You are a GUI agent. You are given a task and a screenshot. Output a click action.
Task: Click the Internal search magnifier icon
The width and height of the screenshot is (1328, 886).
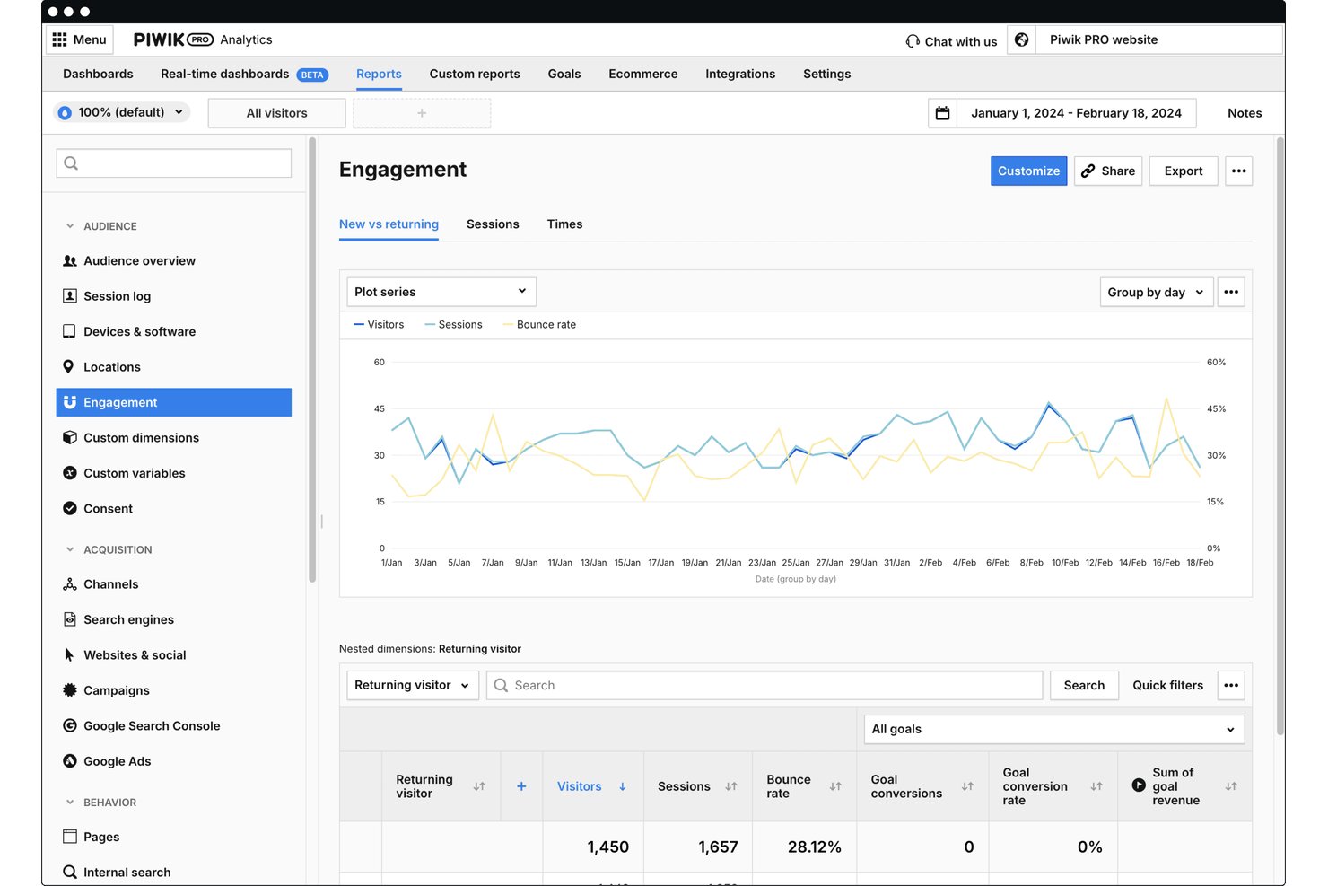[69, 872]
